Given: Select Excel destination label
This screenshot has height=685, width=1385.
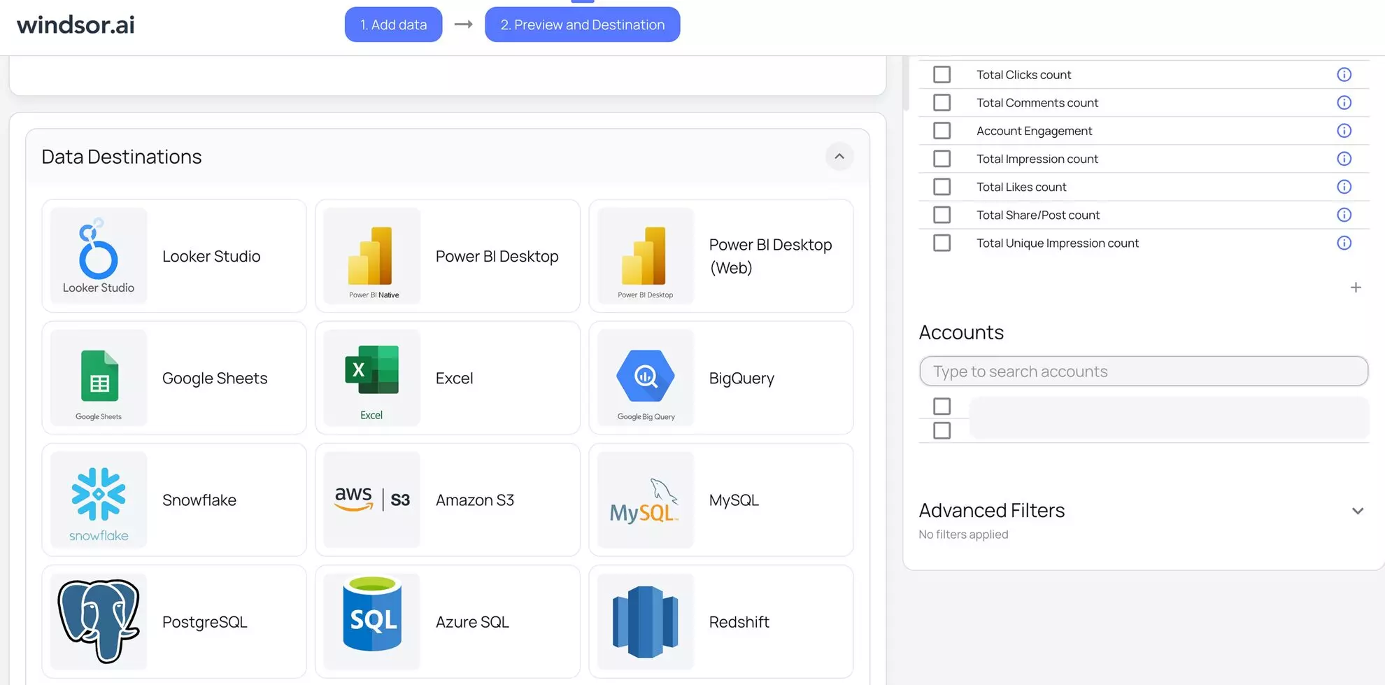Looking at the screenshot, I should (x=454, y=379).
